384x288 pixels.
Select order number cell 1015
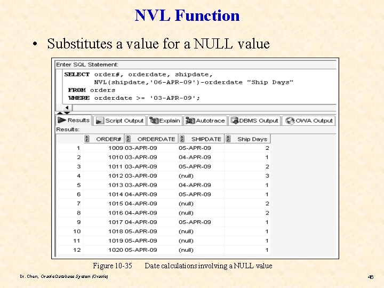click(x=115, y=204)
